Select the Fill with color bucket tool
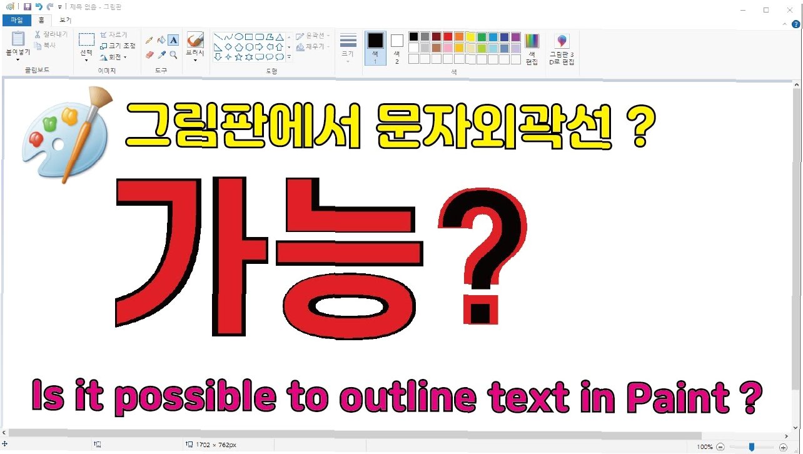This screenshot has height=454, width=803. point(161,40)
